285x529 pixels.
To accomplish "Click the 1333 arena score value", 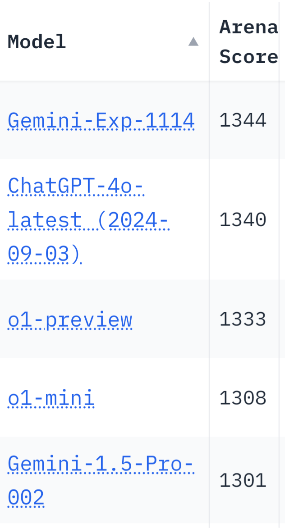I will coord(243,319).
